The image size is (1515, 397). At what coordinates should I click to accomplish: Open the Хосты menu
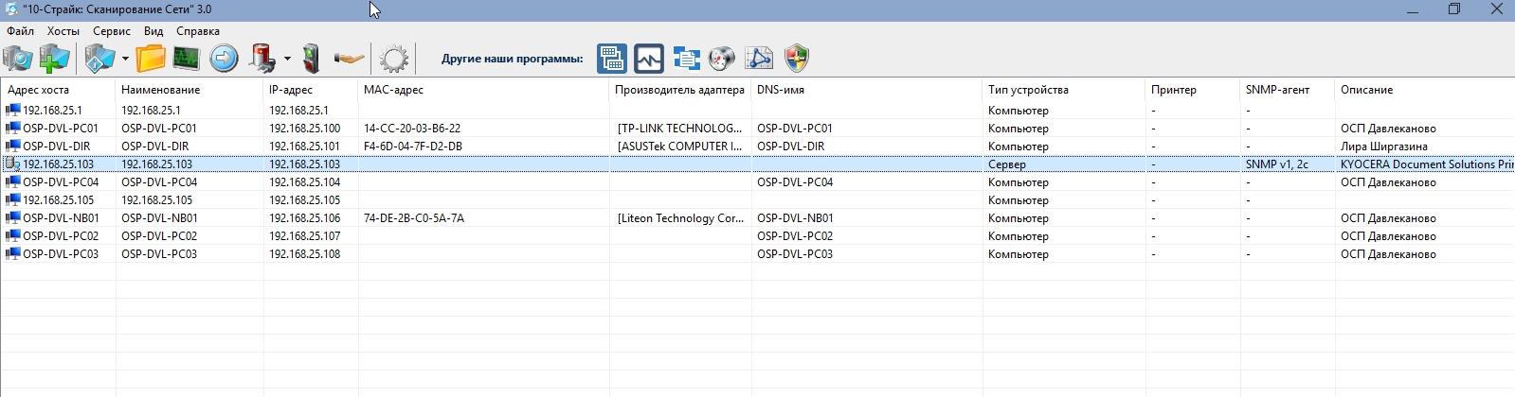pyautogui.click(x=63, y=31)
